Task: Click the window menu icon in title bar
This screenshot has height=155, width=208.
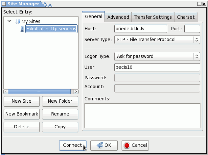Action: click(x=4, y=4)
